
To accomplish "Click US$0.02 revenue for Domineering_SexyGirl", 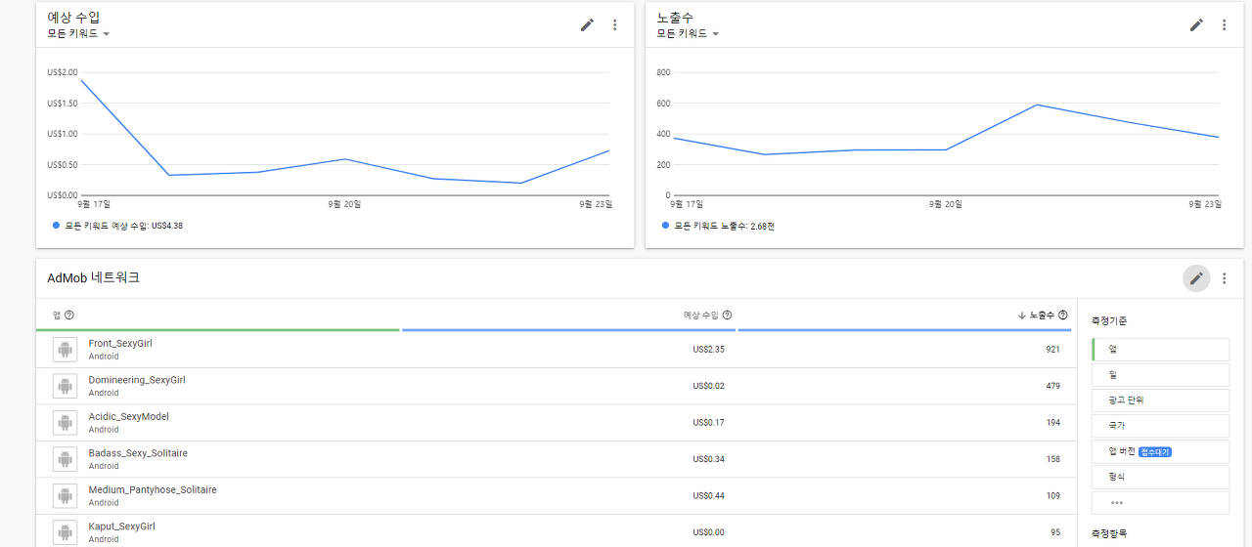I will click(x=708, y=386).
